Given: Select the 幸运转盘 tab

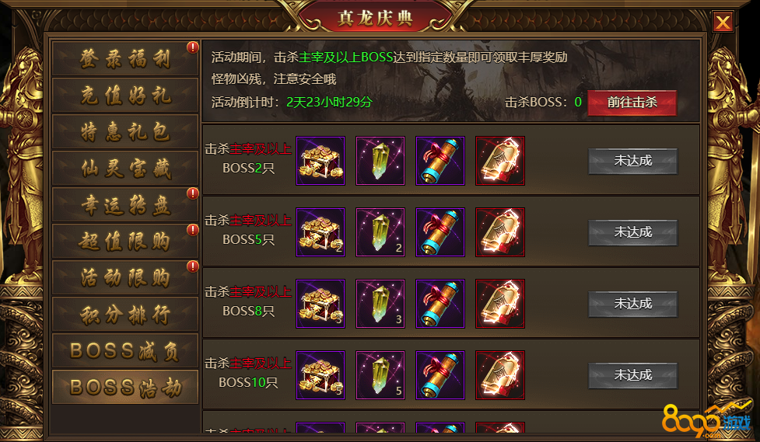Looking at the screenshot, I should (125, 205).
